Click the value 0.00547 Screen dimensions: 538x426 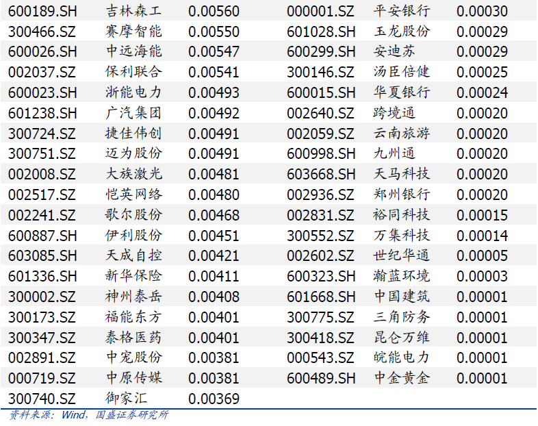214,52
